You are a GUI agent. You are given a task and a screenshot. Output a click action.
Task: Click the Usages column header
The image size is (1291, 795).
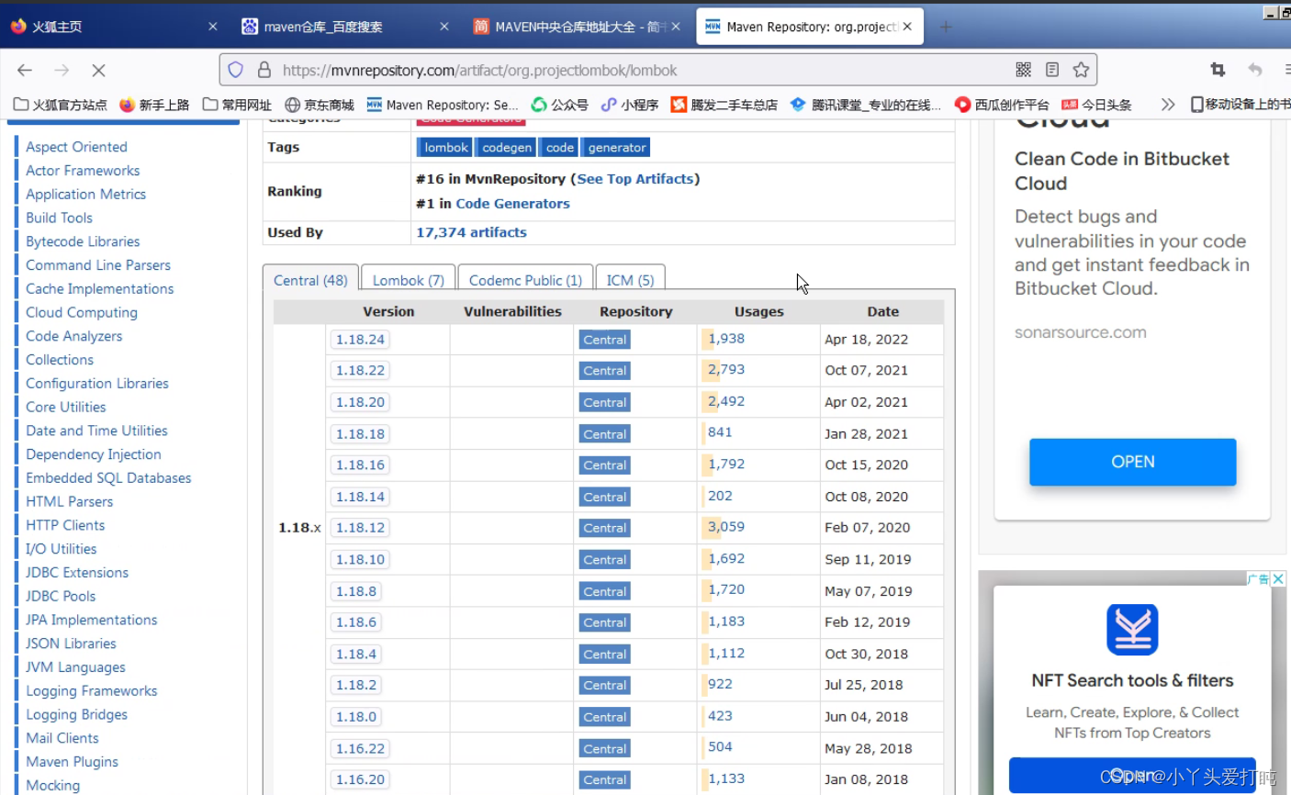(759, 311)
